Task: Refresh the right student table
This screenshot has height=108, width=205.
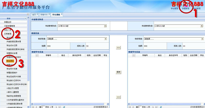Action: pyautogui.click(x=161, y=107)
